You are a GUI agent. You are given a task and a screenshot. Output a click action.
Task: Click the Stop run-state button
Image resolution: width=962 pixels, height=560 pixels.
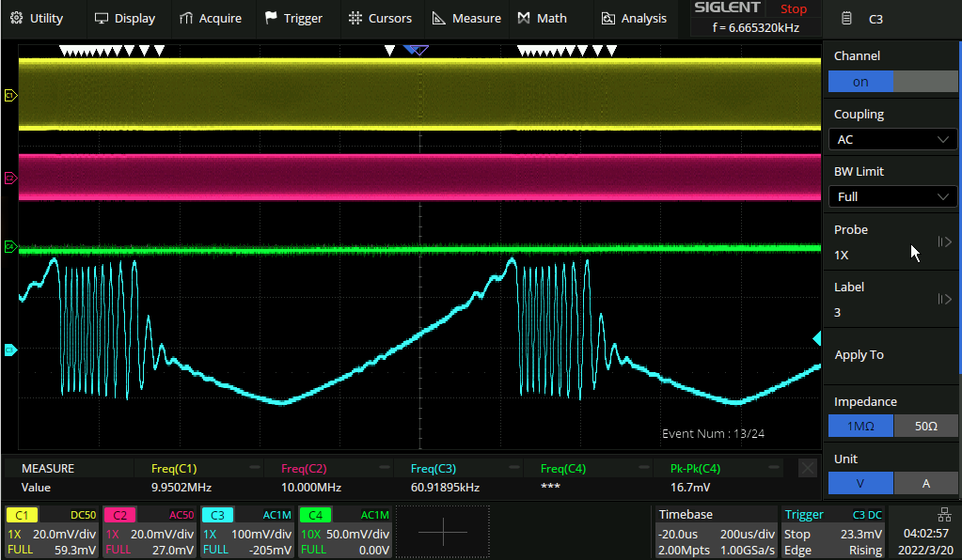click(x=794, y=9)
